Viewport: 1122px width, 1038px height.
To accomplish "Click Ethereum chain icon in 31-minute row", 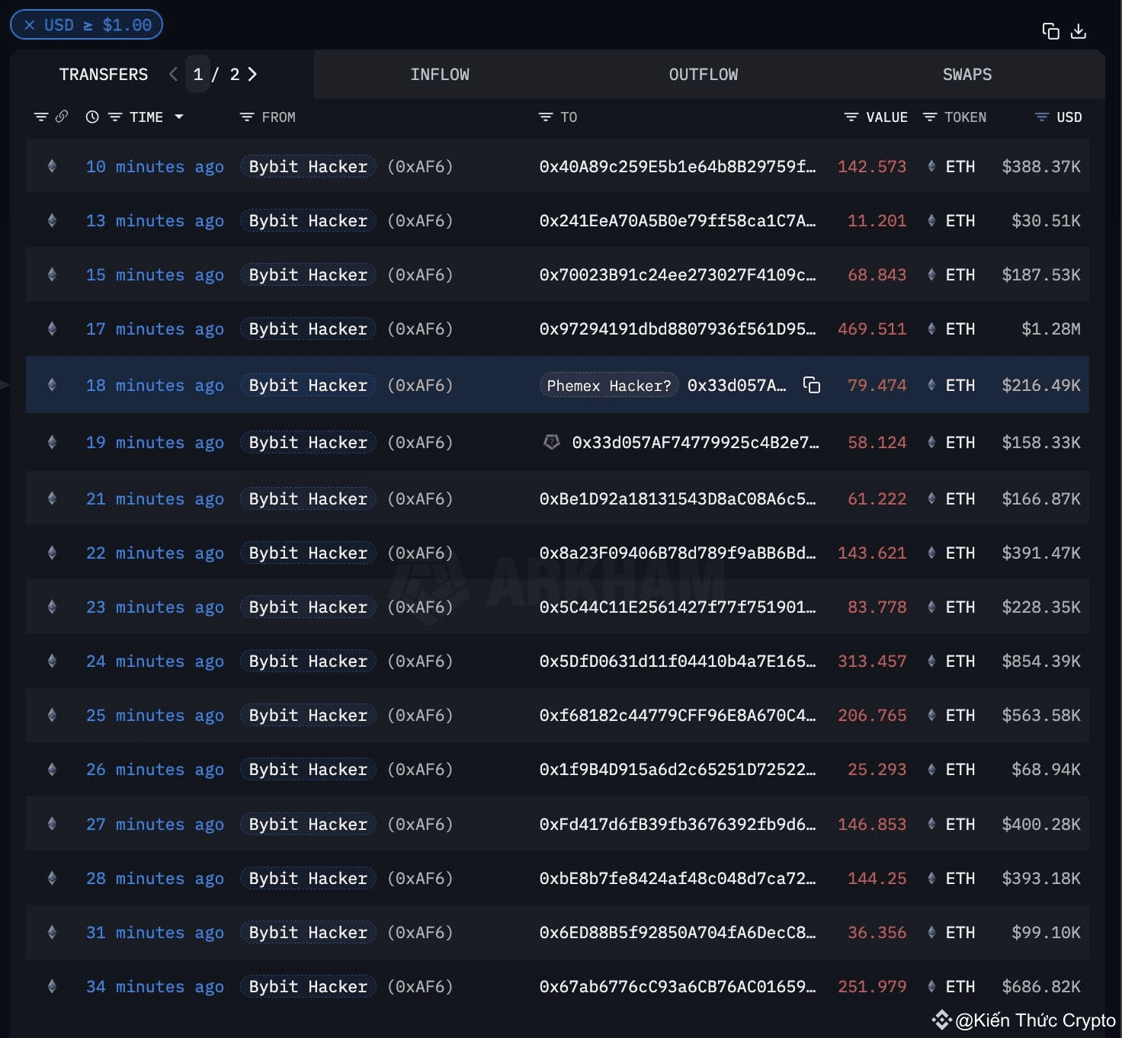I will [52, 932].
